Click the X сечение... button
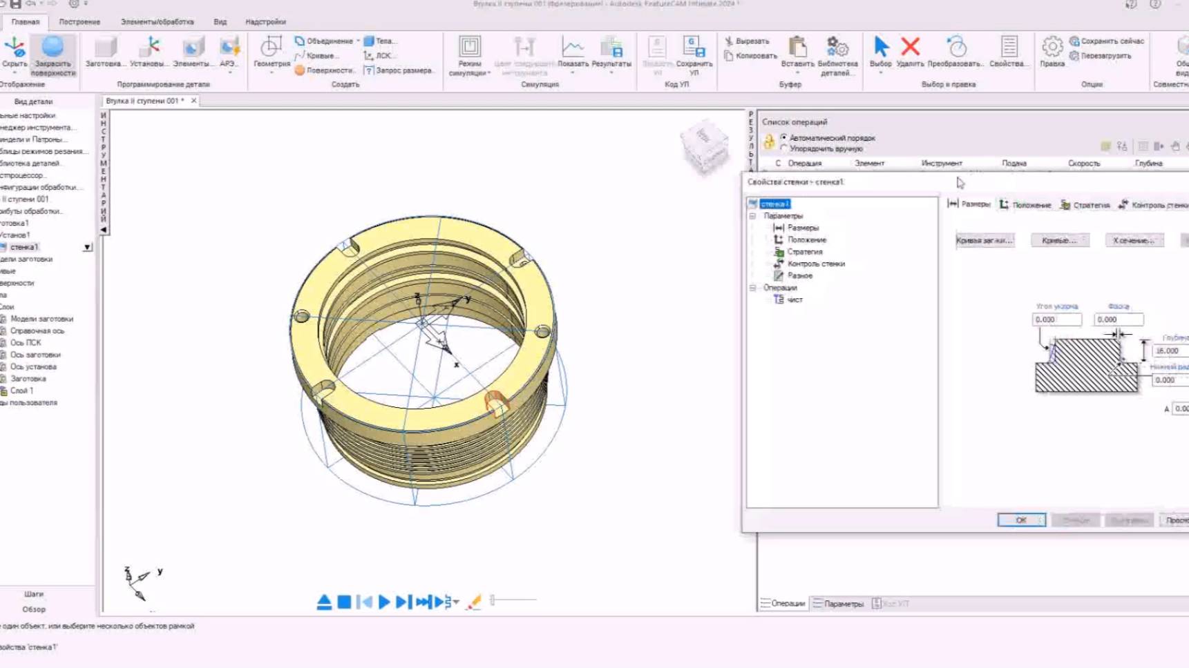1189x668 pixels. click(1134, 240)
